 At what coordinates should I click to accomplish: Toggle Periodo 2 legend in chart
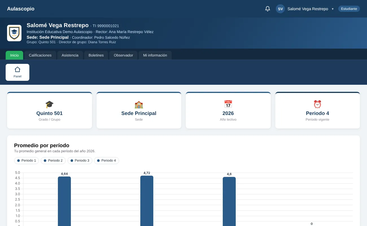pyautogui.click(x=53, y=160)
